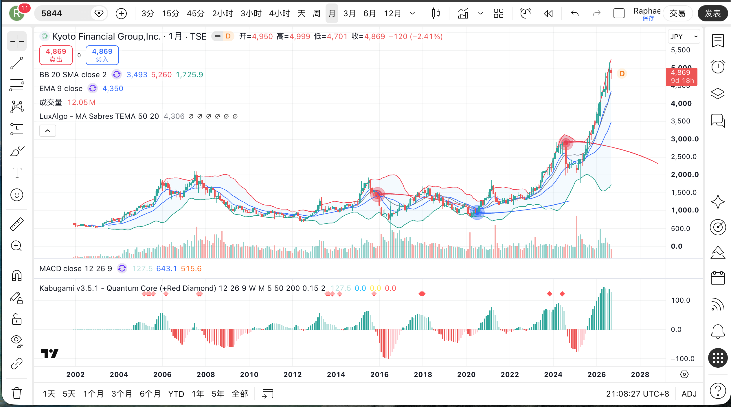Viewport: 731px width, 407px height.
Task: Open the chats panel
Action: (718, 120)
